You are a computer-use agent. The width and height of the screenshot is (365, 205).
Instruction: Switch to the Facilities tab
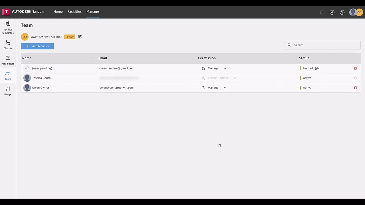click(x=74, y=12)
